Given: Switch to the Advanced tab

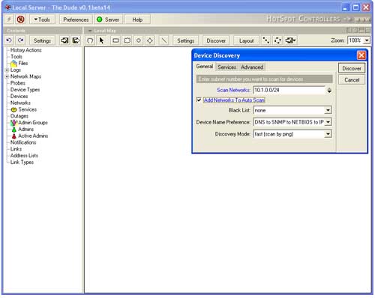Looking at the screenshot, I should tap(252, 67).
